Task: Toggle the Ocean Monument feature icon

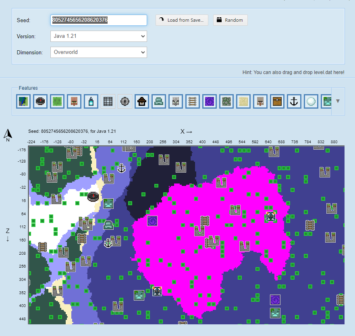Action: point(159,101)
